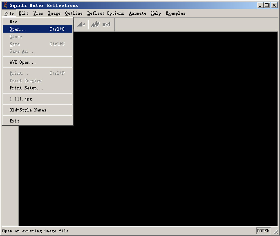Select Open... in the File menu

[x=38, y=29]
